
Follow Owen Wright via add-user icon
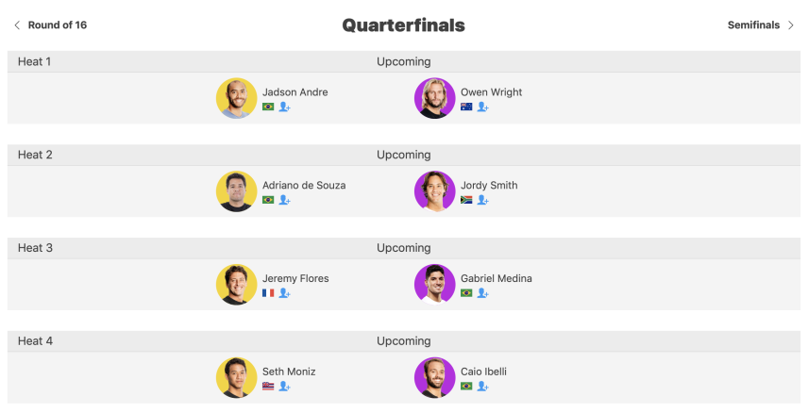coord(482,107)
